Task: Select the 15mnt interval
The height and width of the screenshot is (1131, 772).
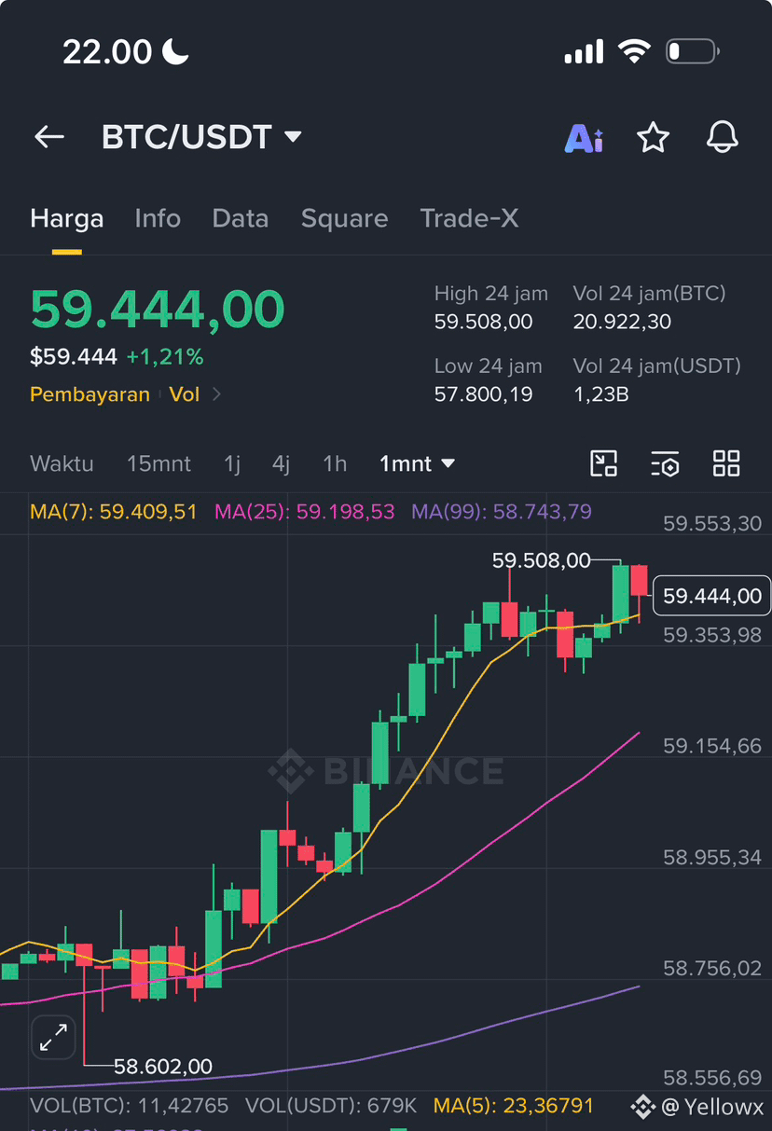Action: (x=159, y=463)
